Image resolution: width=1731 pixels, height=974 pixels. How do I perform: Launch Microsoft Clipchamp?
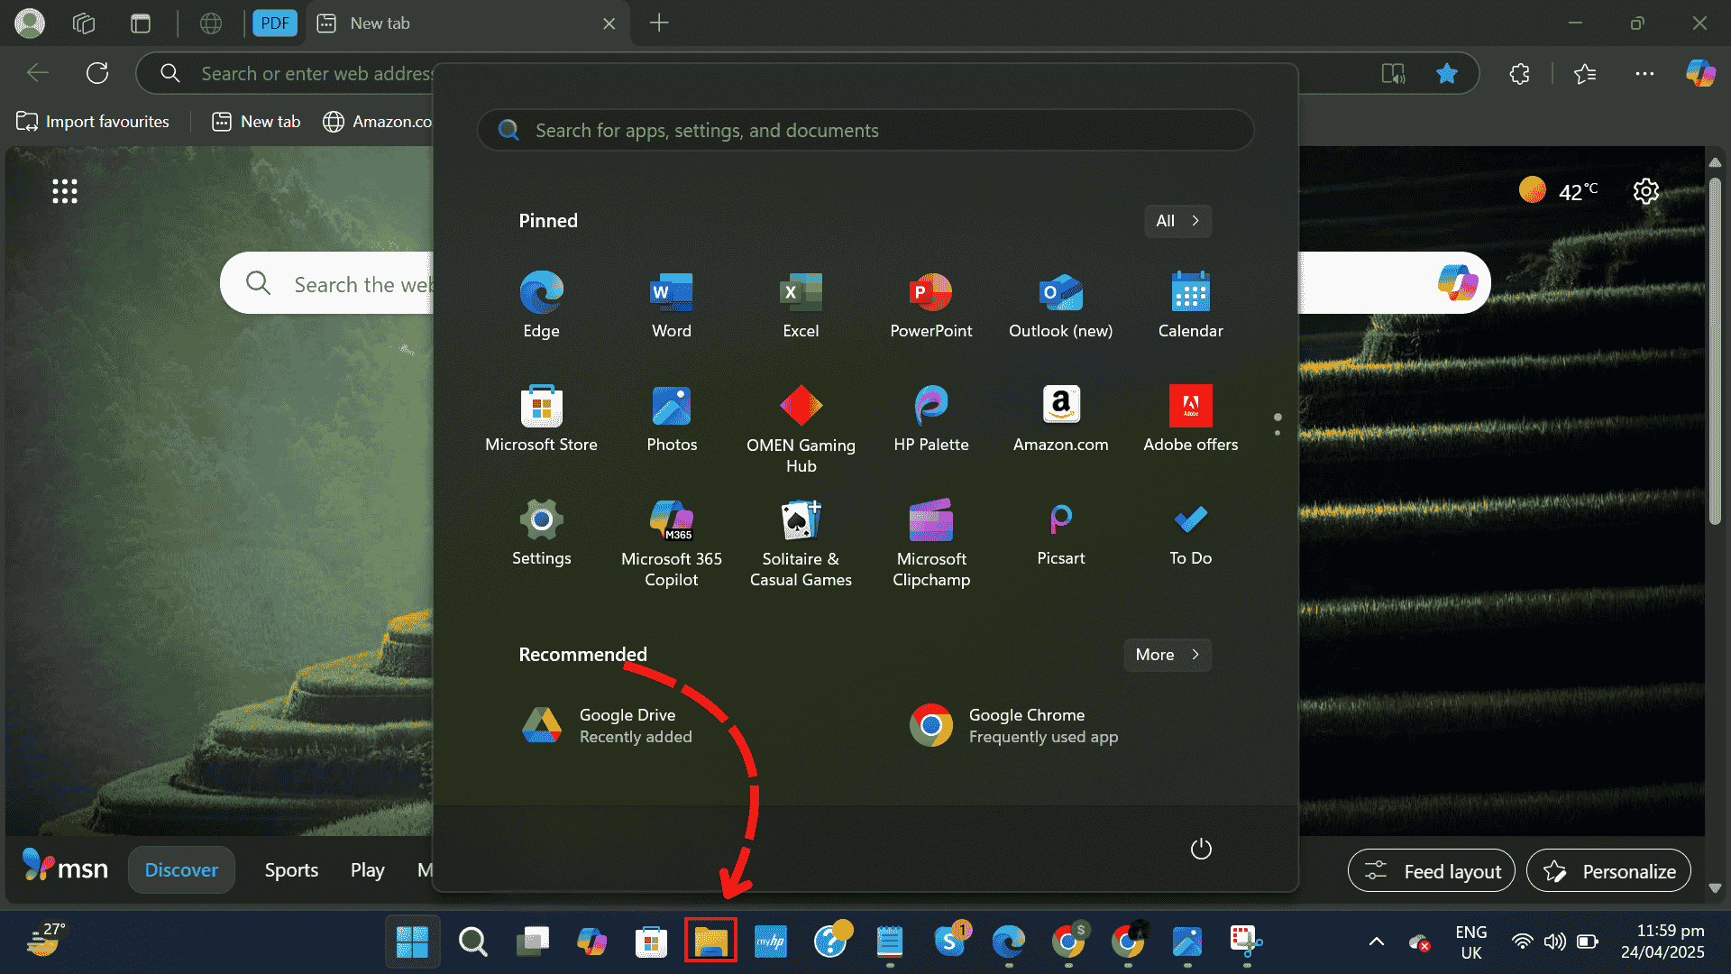coord(931,543)
